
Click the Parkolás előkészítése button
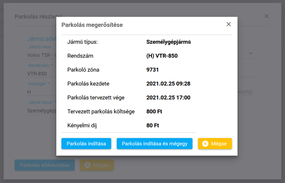click(44, 165)
